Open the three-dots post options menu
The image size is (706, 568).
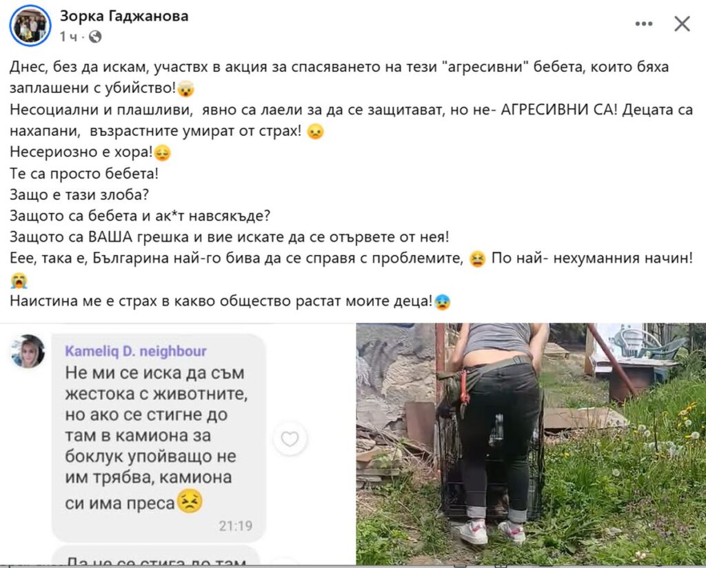[643, 24]
